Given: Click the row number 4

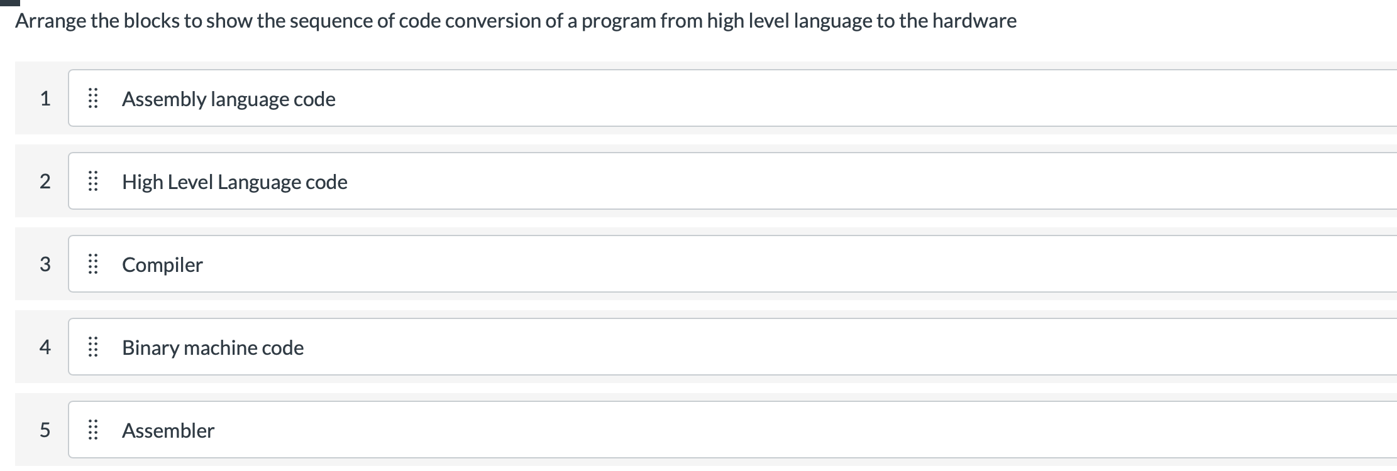Looking at the screenshot, I should tap(45, 347).
